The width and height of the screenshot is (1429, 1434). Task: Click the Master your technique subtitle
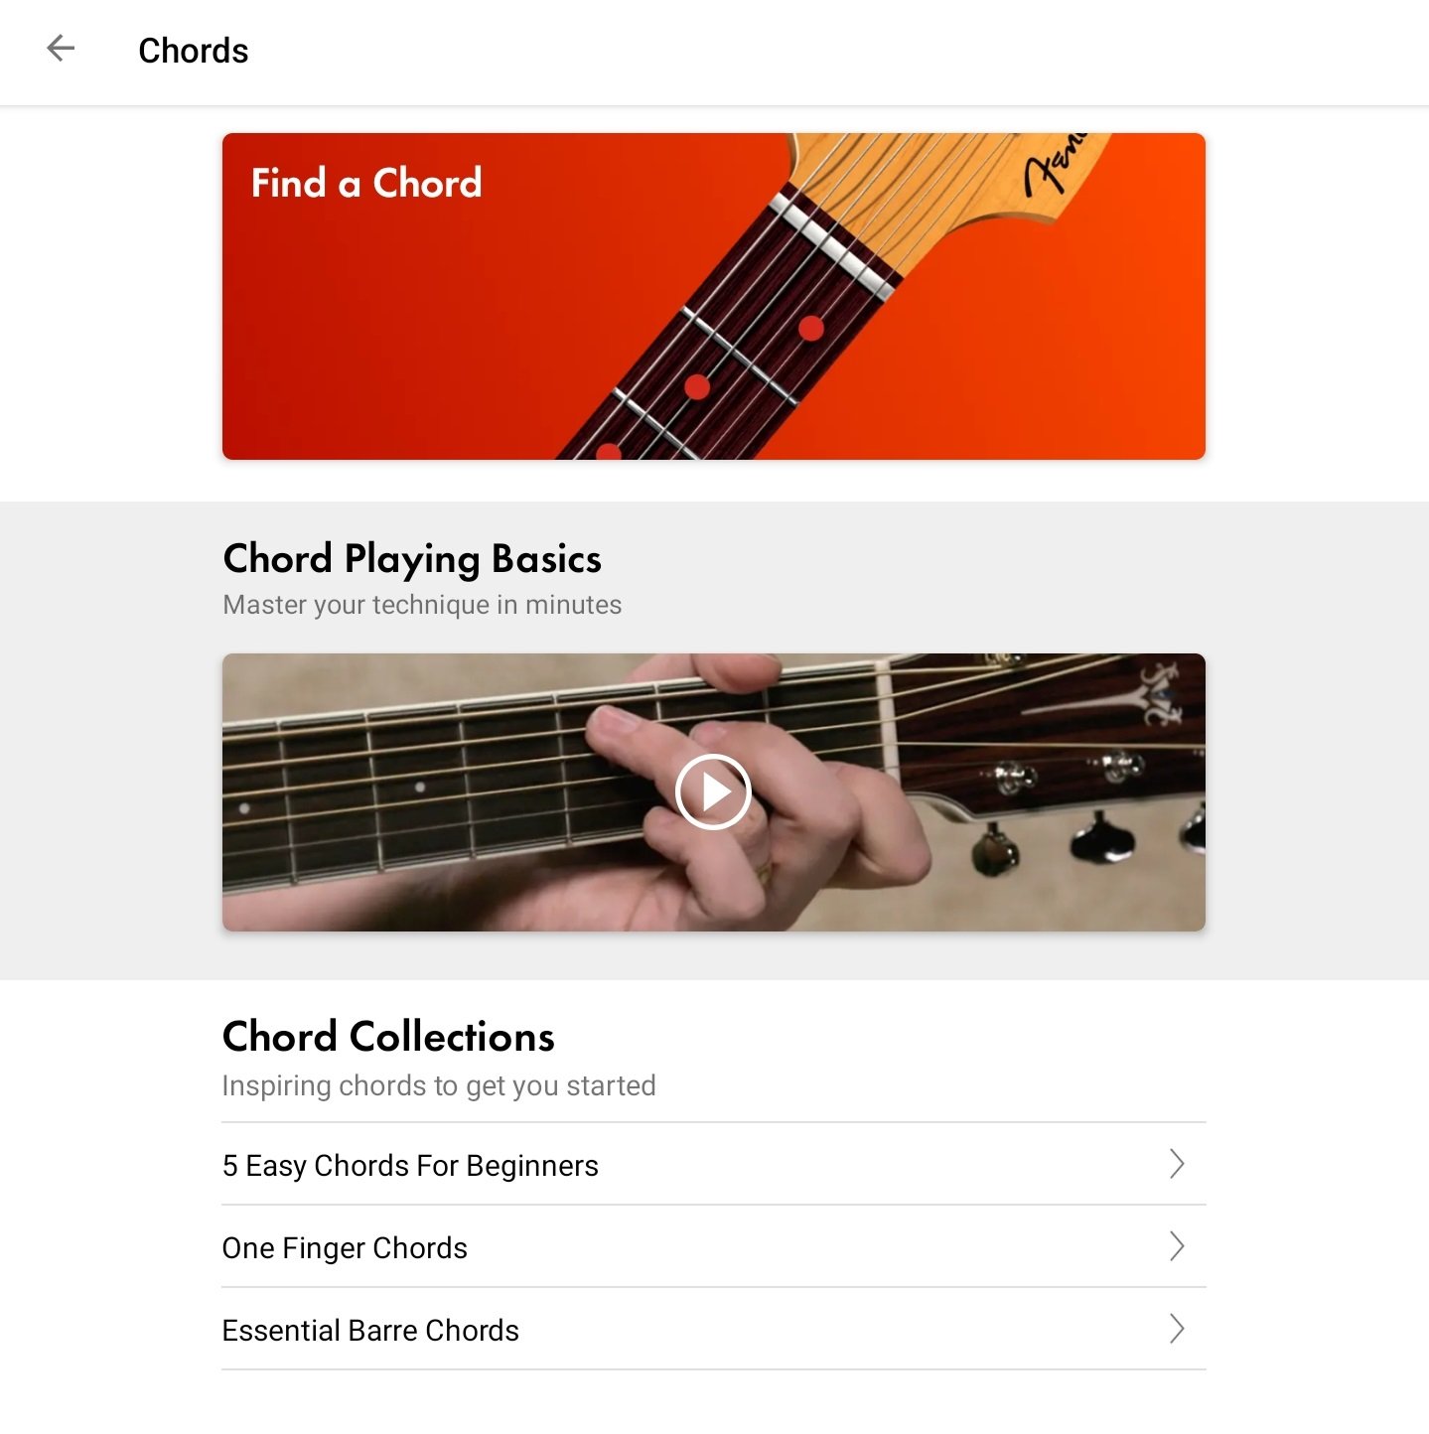click(422, 605)
